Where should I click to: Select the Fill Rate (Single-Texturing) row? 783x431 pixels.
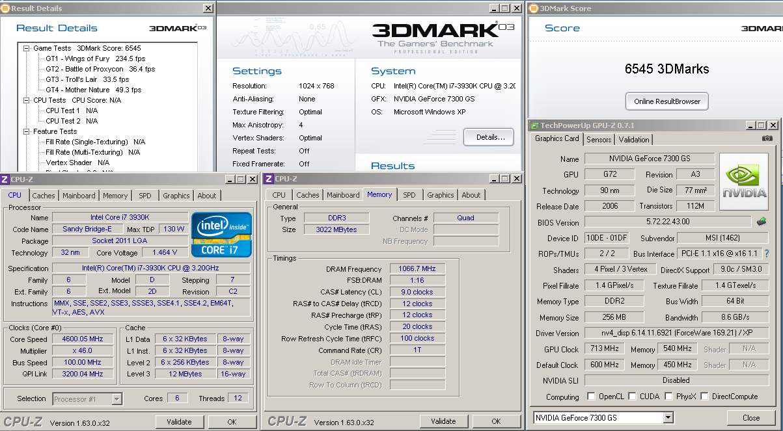[95, 142]
